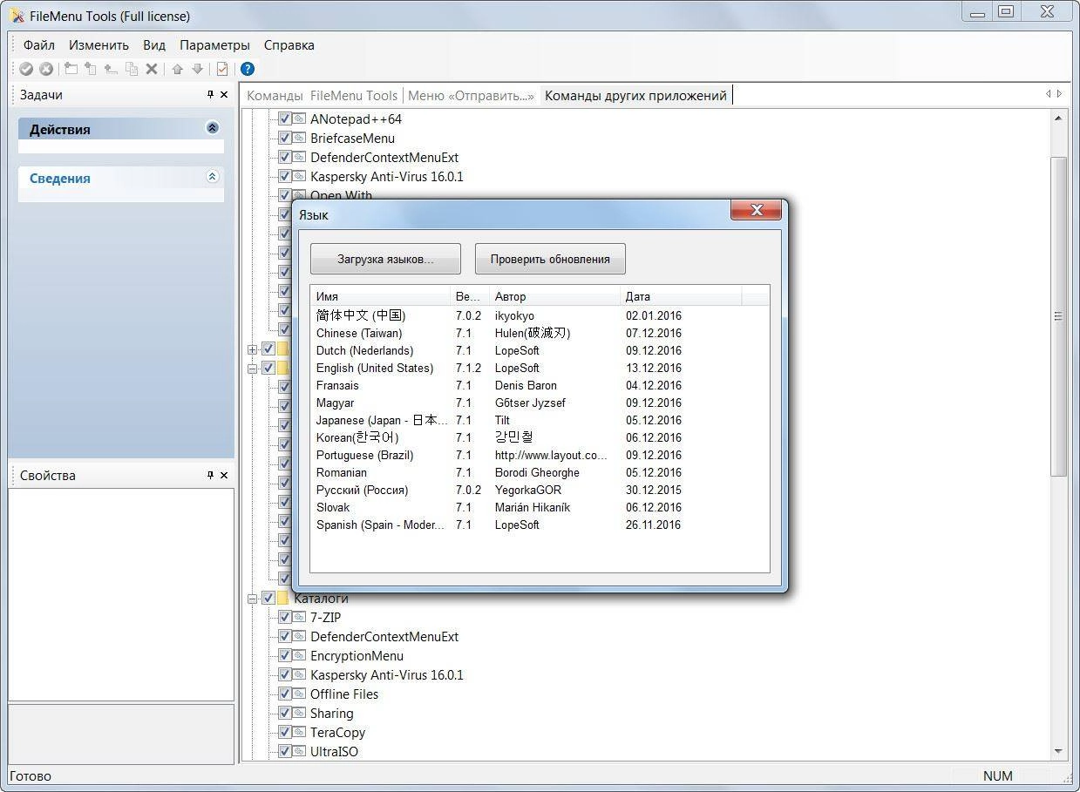
Task: Click the command list scrollbar down arrow
Action: [1059, 751]
